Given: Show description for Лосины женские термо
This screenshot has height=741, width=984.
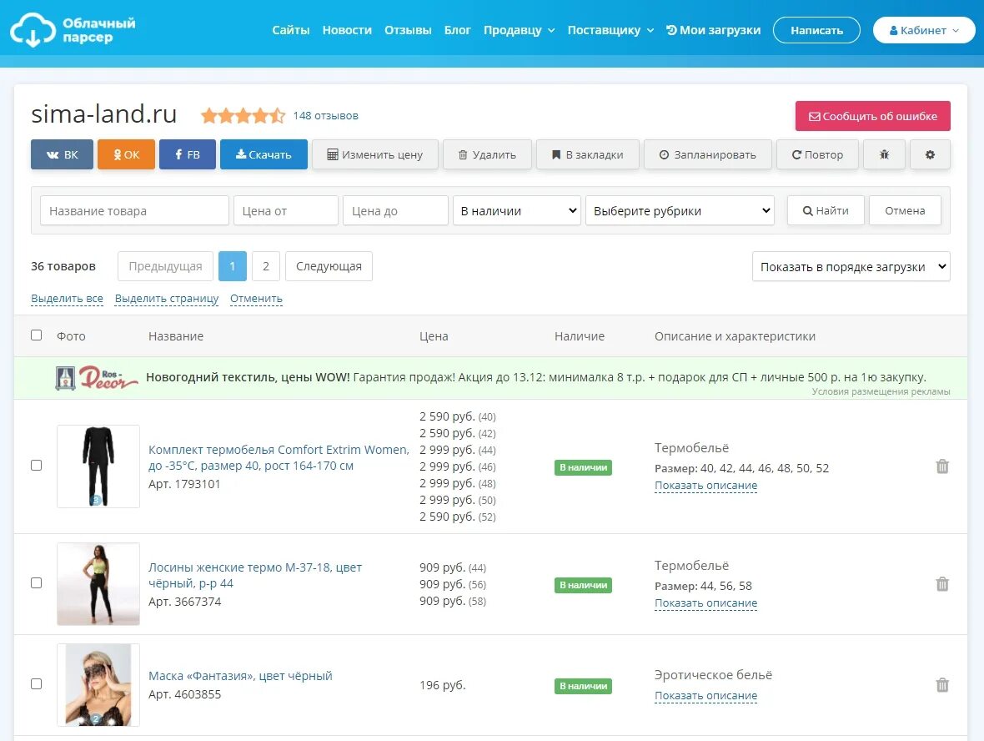Looking at the screenshot, I should click(x=706, y=602).
